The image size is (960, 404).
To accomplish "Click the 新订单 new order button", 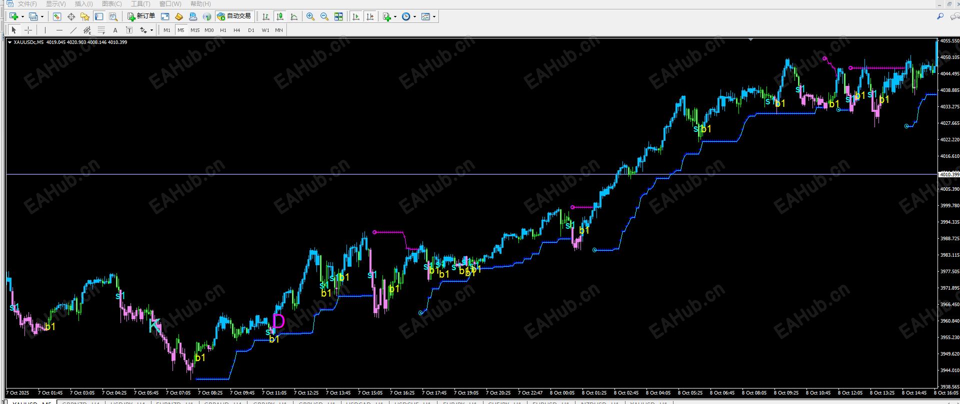I will coord(141,16).
